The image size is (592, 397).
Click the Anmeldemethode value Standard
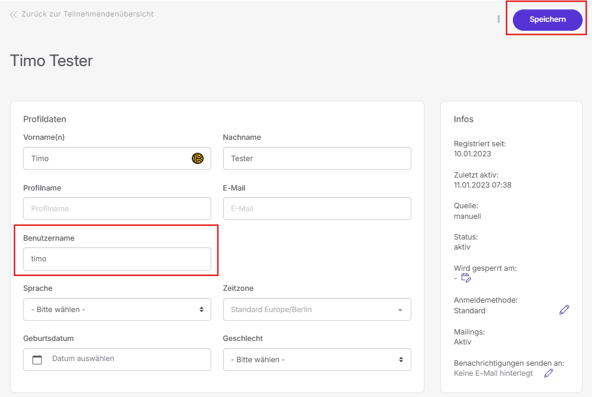[x=470, y=311]
